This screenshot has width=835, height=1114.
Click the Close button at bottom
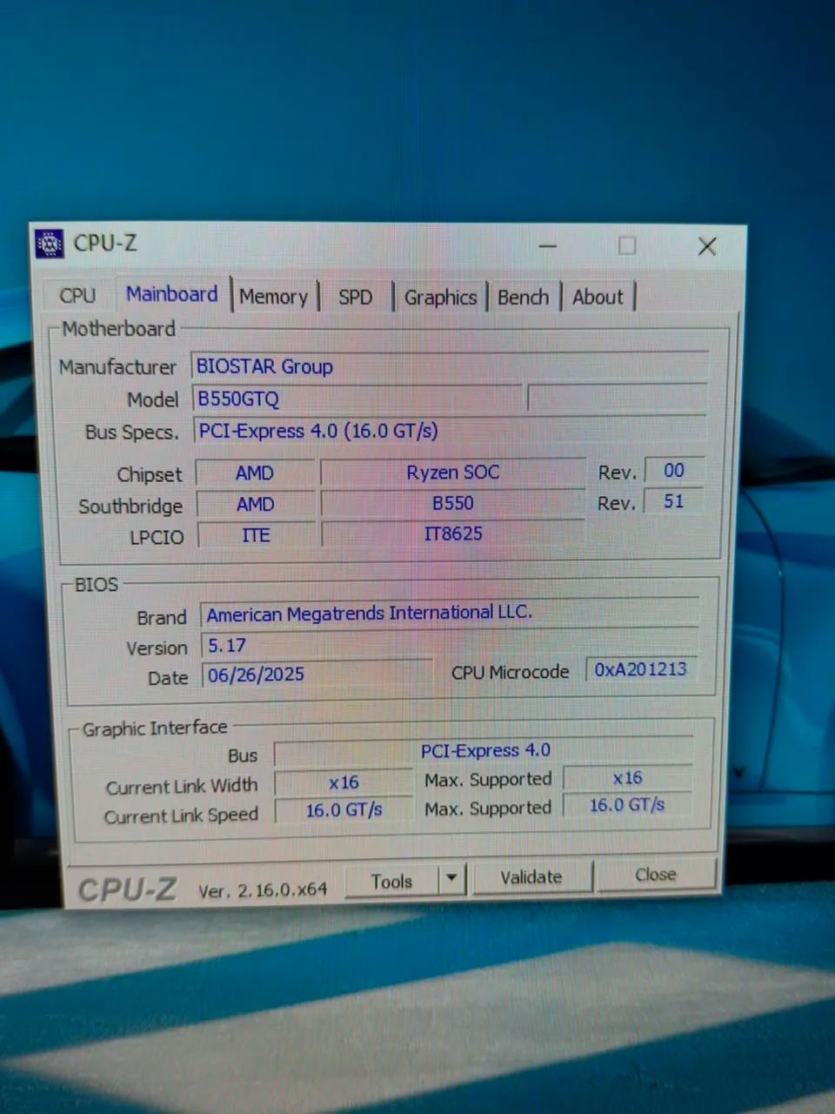656,875
